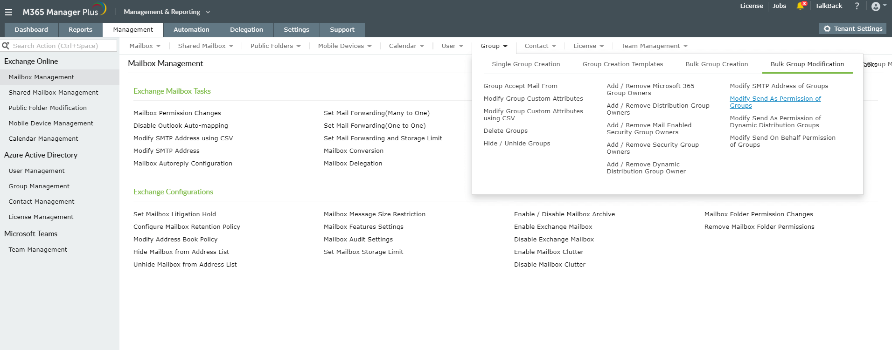The image size is (892, 350).
Task: Expand the Mobile Devices dropdown
Action: [x=345, y=46]
